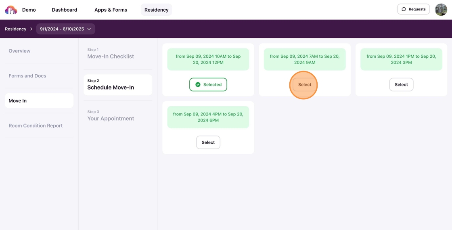Click the breadcrumb arrow after Residency
The width and height of the screenshot is (452, 230).
coord(31,29)
